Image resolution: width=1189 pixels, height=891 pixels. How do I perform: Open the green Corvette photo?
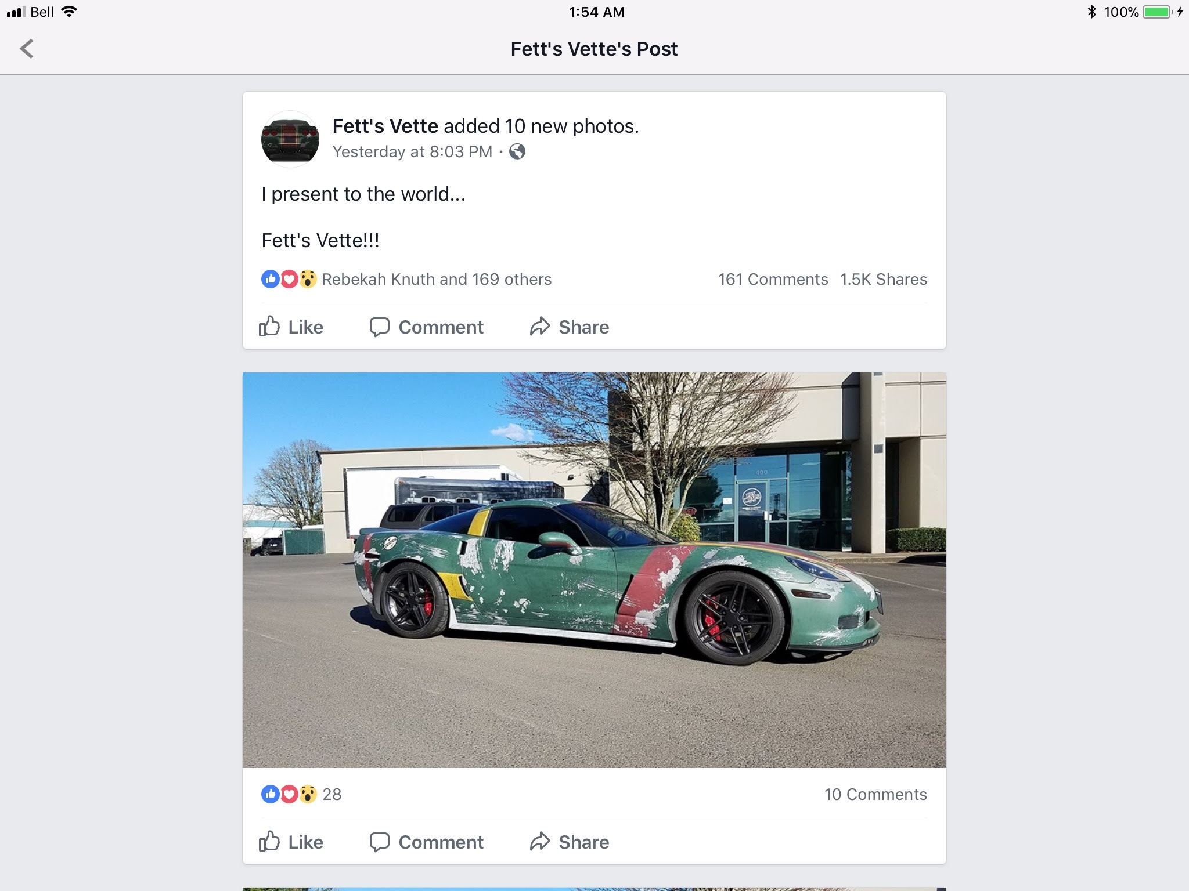tap(594, 570)
